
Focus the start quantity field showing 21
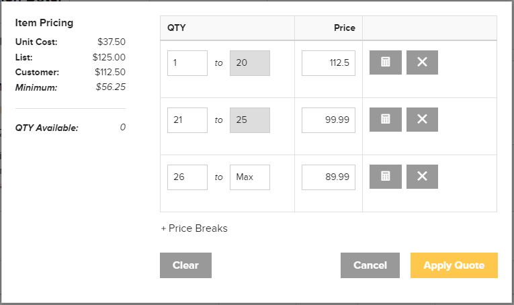point(187,120)
